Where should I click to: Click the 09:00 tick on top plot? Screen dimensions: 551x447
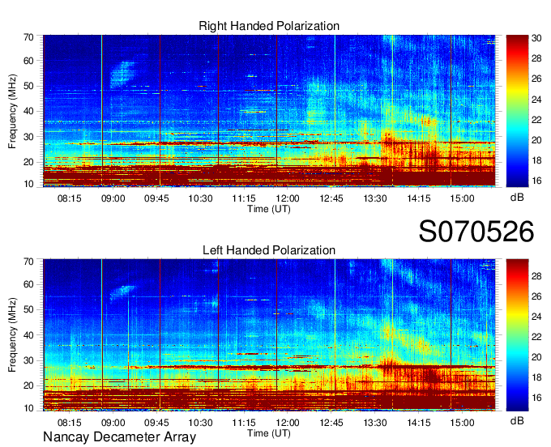pos(113,198)
